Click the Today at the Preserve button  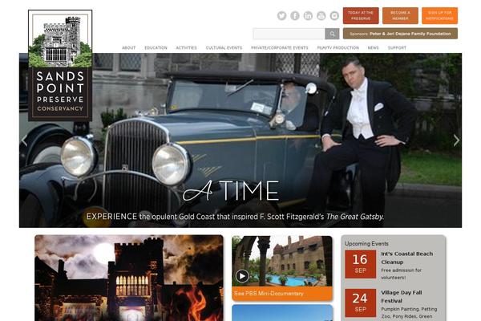pos(361,16)
